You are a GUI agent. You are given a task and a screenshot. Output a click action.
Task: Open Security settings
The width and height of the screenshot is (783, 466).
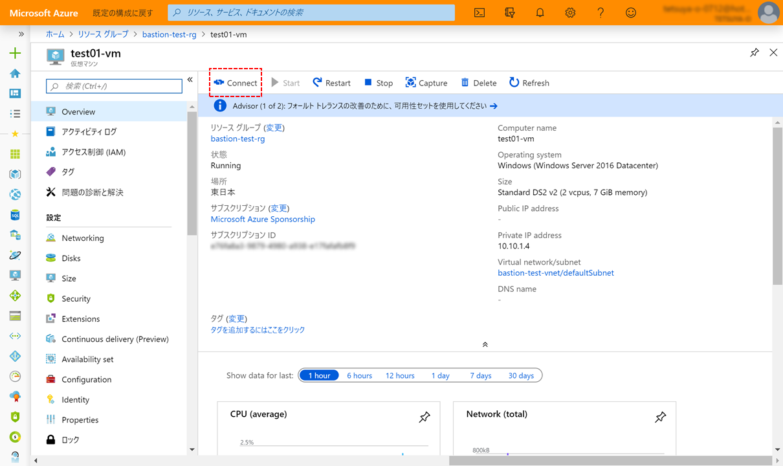tap(109, 298)
